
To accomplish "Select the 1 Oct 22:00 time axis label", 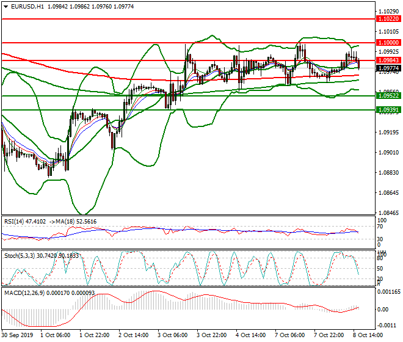I will (94, 335).
